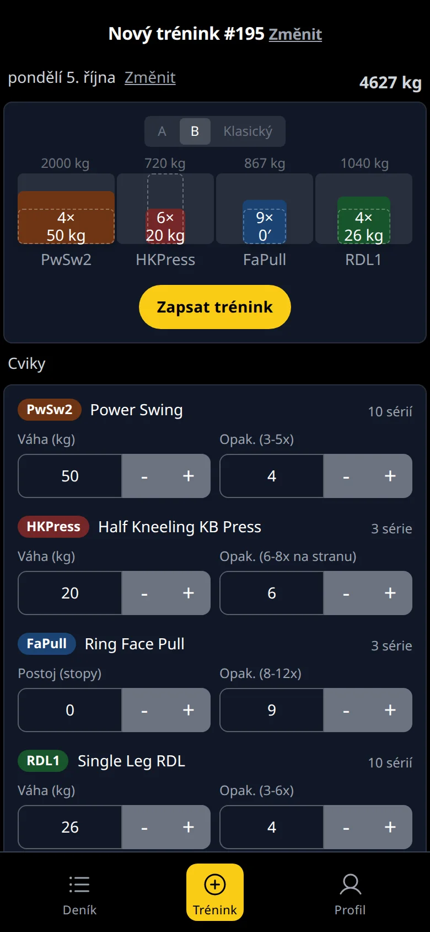Increase Half Kneeling KB Press reps
This screenshot has height=932, width=430.
[390, 593]
